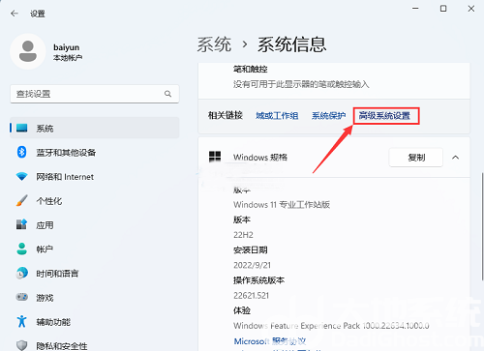The image size is (484, 351).
Task: Open 高级系统设置 link
Action: [384, 115]
